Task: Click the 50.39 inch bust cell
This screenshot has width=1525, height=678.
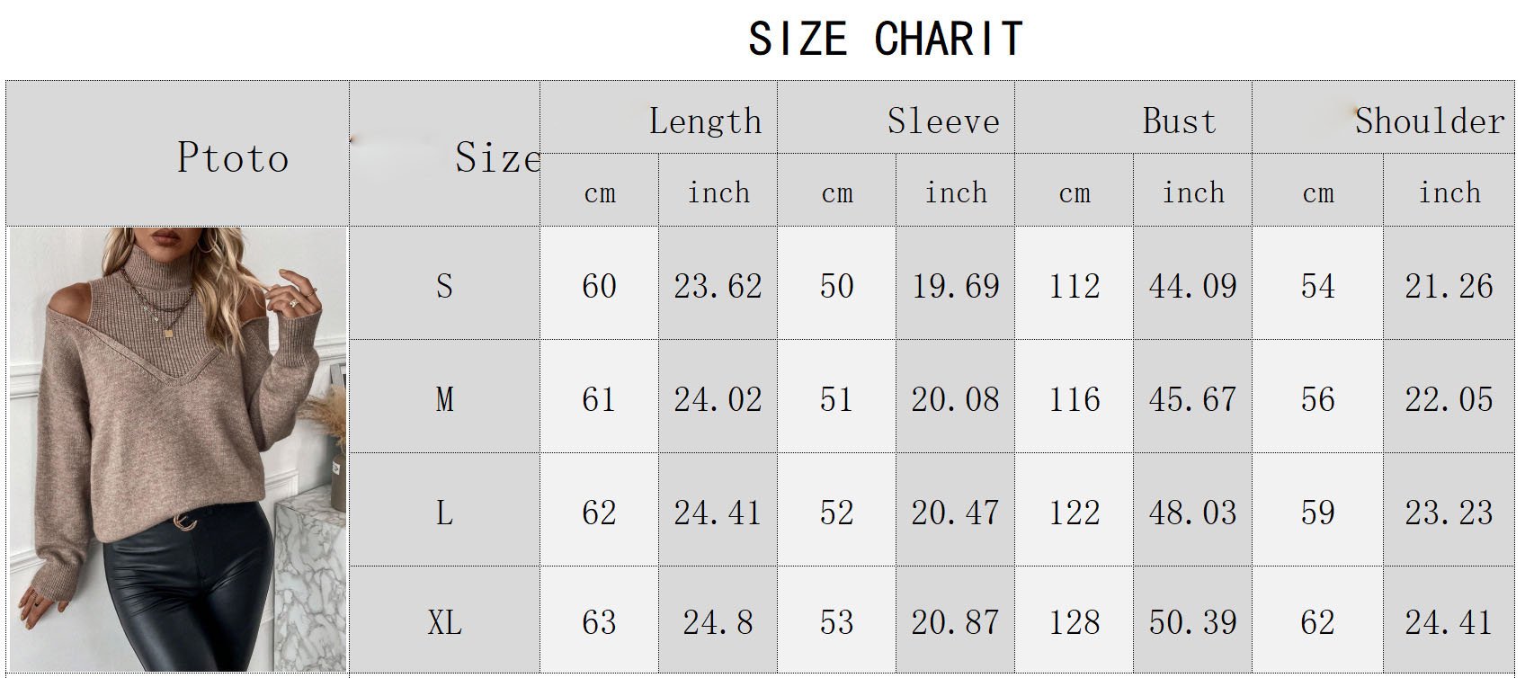Action: click(1192, 622)
